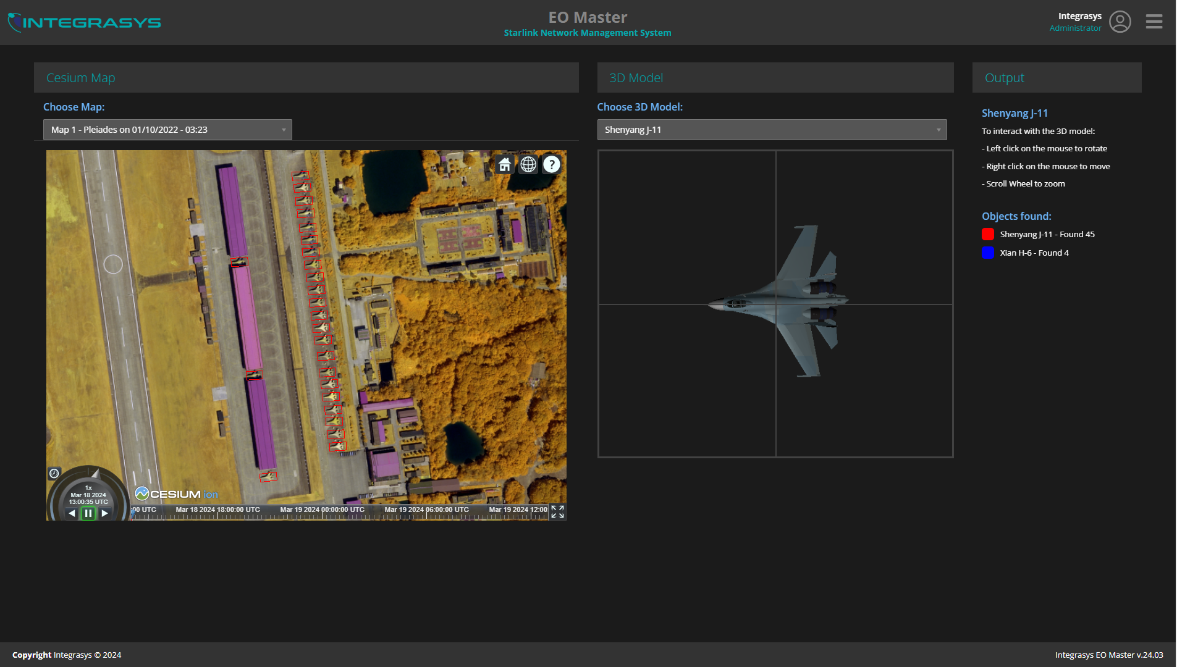Click the Cesium navigation help icon
Image resolution: width=1177 pixels, height=667 pixels.
coord(551,164)
